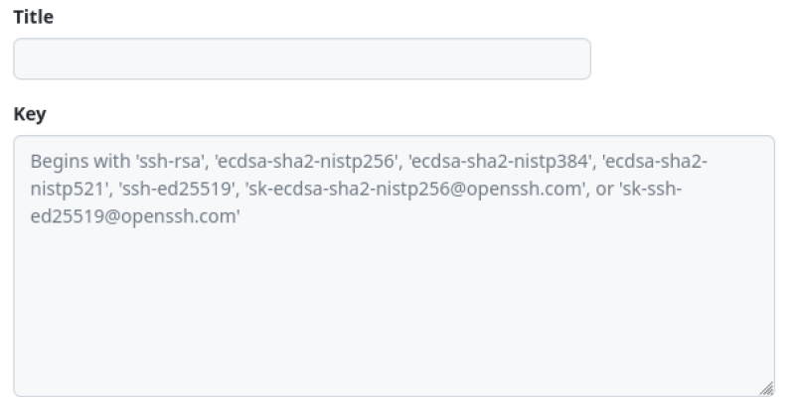Click the Title input field
This screenshot has height=397, width=795.
click(x=302, y=59)
